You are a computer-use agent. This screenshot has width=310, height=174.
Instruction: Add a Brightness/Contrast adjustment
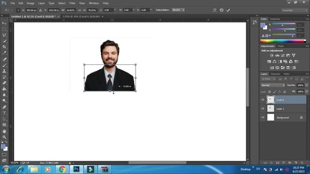click(272, 56)
